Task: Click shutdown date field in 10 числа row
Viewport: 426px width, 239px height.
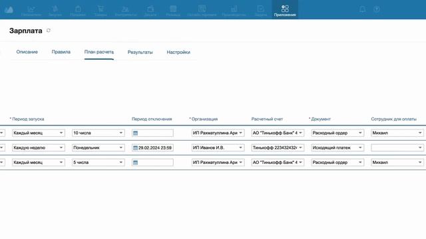Action: click(152, 133)
